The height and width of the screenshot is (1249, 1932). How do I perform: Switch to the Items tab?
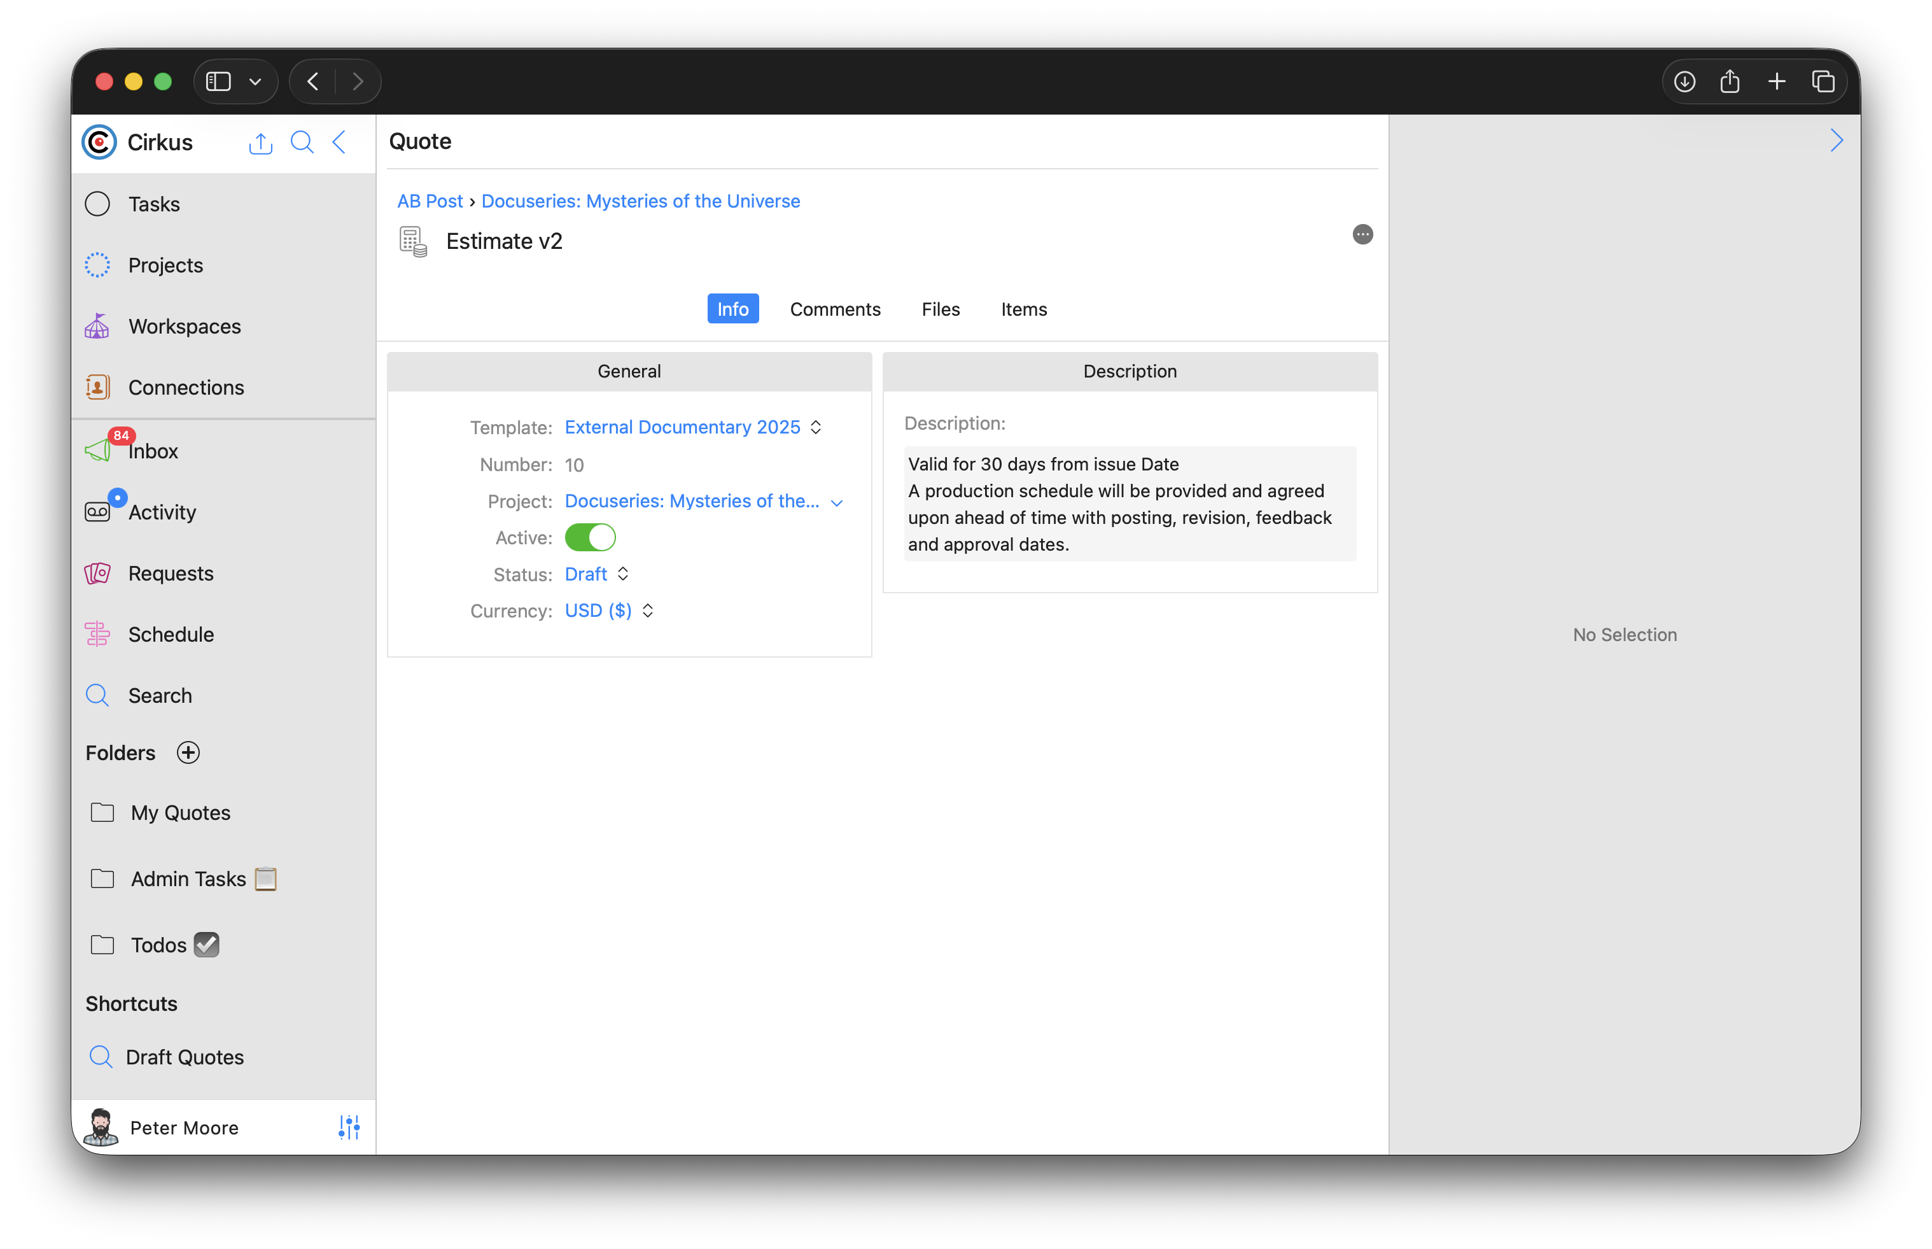pos(1023,309)
